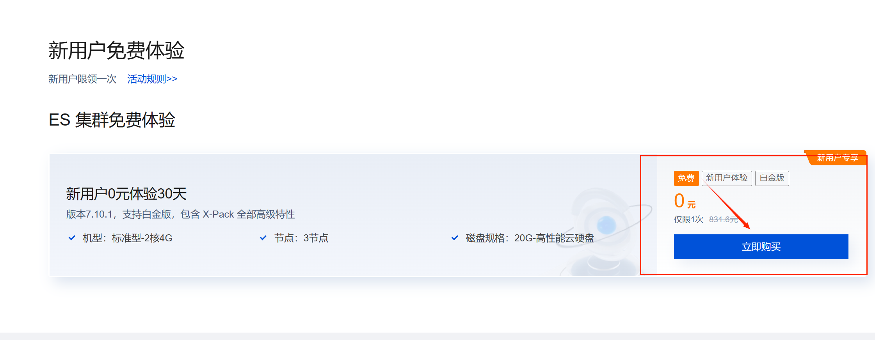Click checkmark icon beside 磁盘规格
Viewport: 875px width, 340px height.
pos(455,237)
